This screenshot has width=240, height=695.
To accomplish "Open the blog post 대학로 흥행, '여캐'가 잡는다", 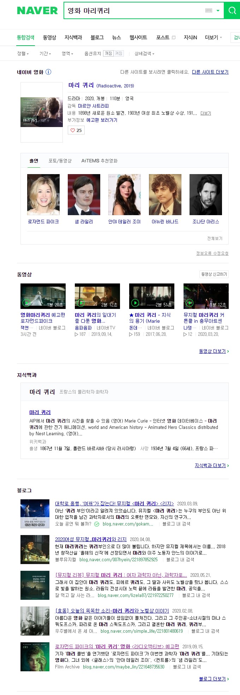I will [114, 504].
